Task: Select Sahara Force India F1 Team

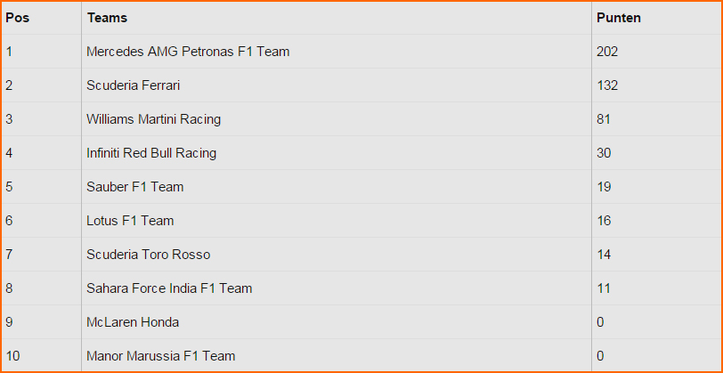Action: pos(169,288)
